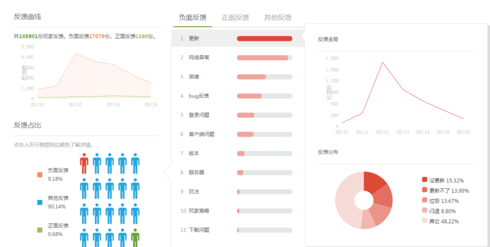Click the green 正面反馈 legend square
490x247 pixels.
point(39,230)
